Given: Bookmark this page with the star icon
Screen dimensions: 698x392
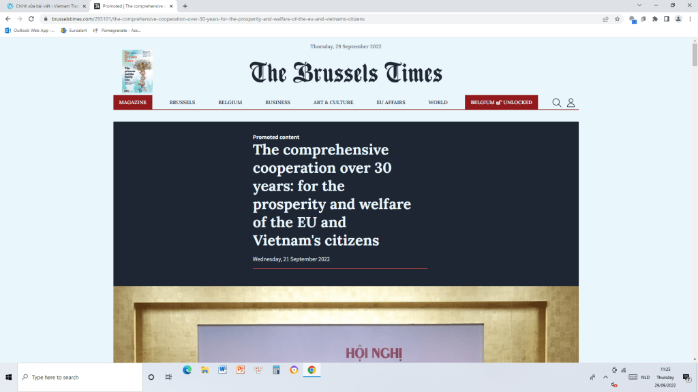Looking at the screenshot, I should (617, 19).
